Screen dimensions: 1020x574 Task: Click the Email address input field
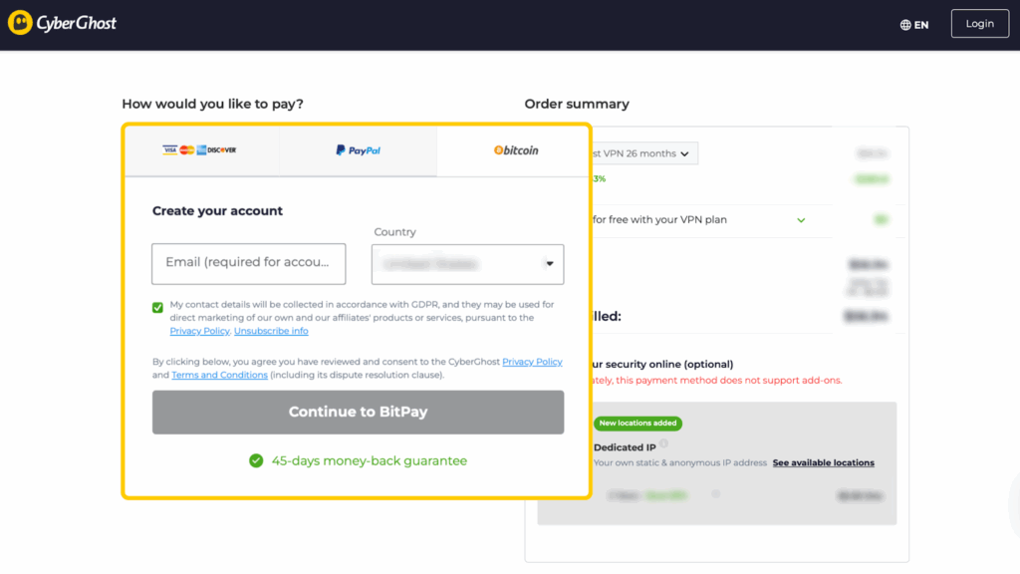point(248,264)
